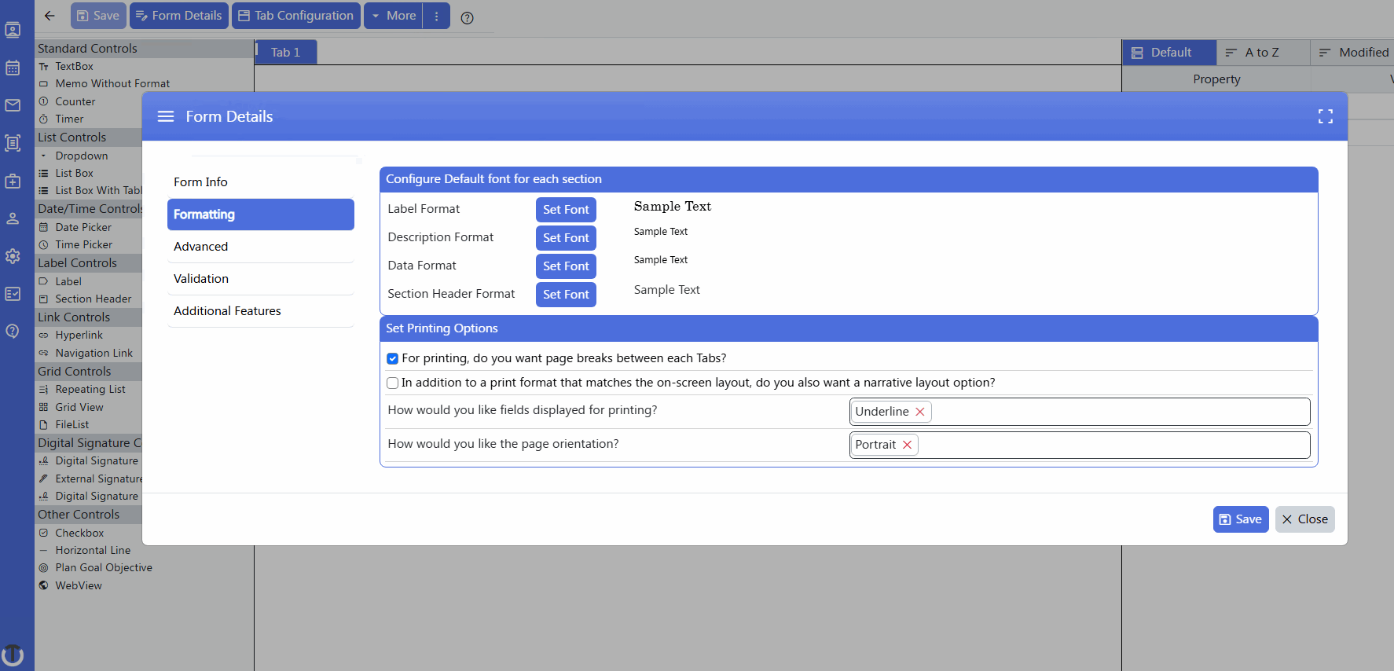Select WebView control in Other Controls
Image resolution: width=1394 pixels, height=671 pixels.
pos(78,585)
